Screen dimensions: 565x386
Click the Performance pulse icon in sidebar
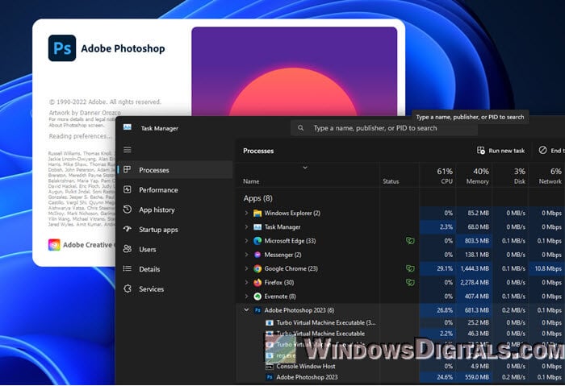128,189
